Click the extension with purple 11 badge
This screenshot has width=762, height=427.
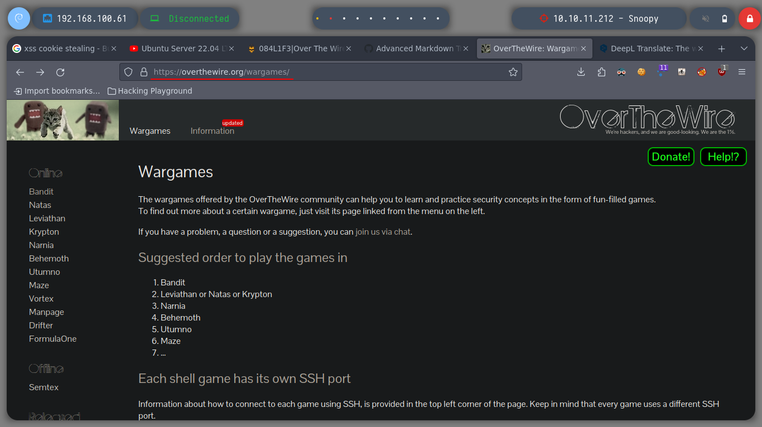pos(662,71)
